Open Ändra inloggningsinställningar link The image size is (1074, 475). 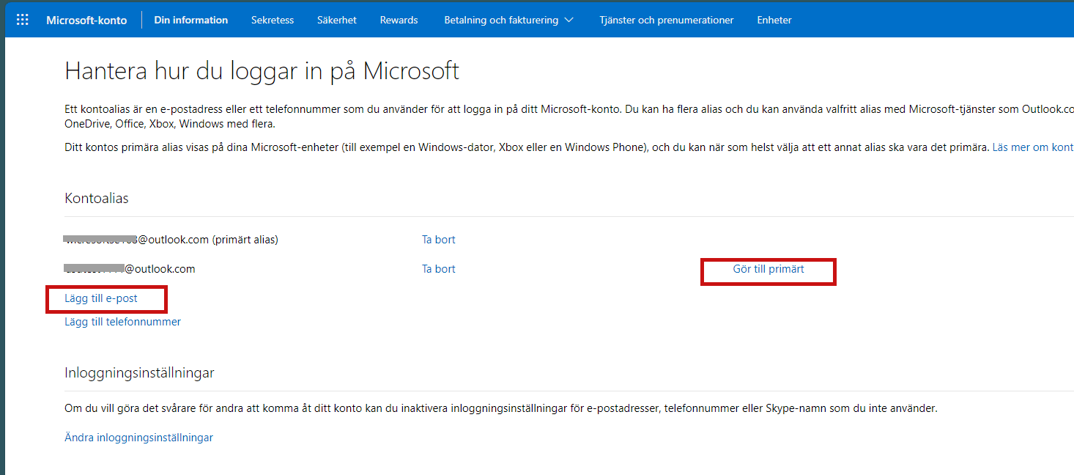click(138, 438)
